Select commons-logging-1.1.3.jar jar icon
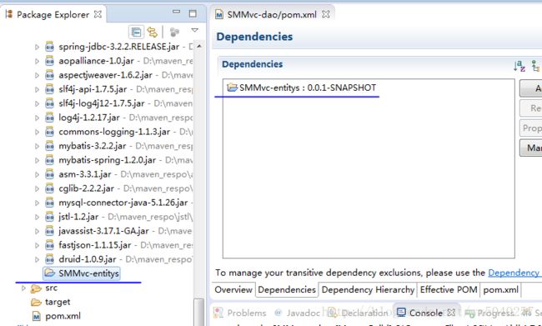 coord(50,132)
